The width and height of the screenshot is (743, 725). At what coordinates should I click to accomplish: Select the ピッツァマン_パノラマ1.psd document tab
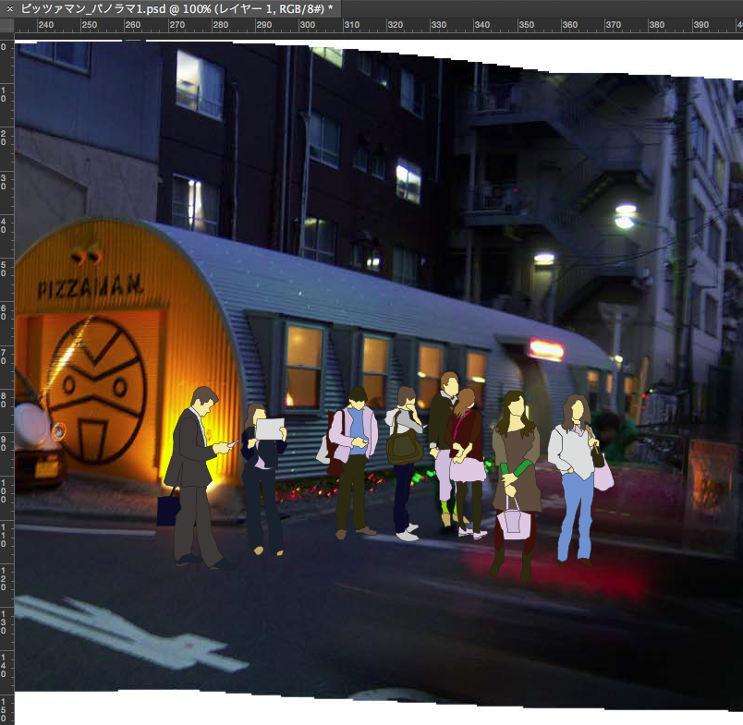click(171, 8)
